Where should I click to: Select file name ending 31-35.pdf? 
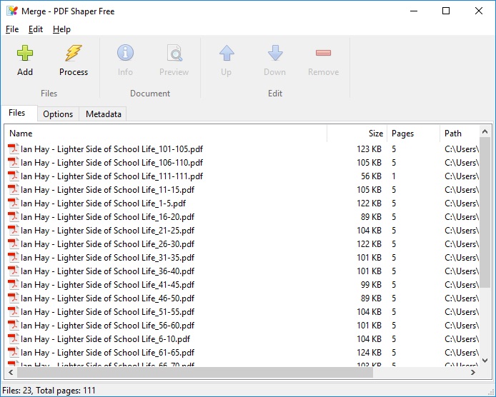pos(107,258)
